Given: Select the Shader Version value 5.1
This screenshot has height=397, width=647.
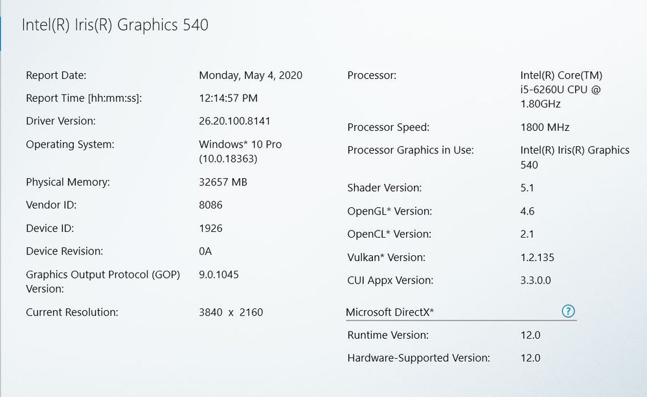Looking at the screenshot, I should [x=527, y=188].
